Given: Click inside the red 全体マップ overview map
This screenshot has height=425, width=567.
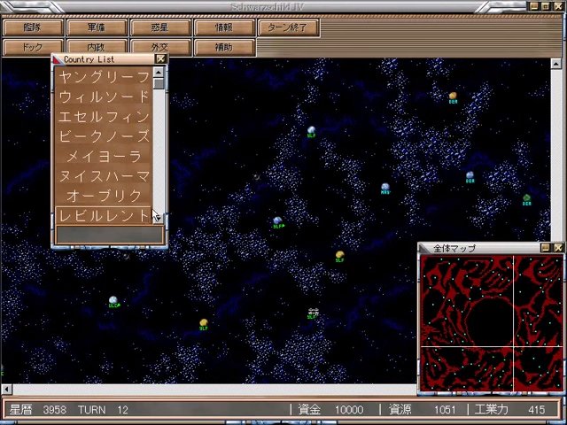Looking at the screenshot, I should pyautogui.click(x=490, y=323).
